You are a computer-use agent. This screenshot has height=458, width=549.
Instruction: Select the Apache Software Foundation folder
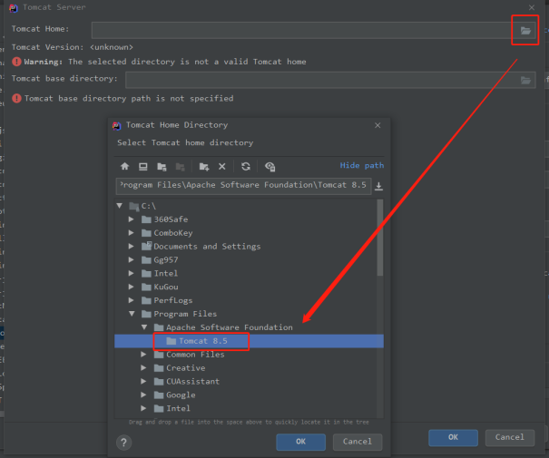249,327
